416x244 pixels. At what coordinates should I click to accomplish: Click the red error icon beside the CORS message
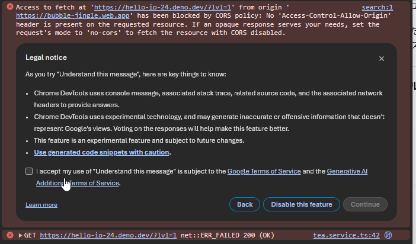[x=9, y=8]
